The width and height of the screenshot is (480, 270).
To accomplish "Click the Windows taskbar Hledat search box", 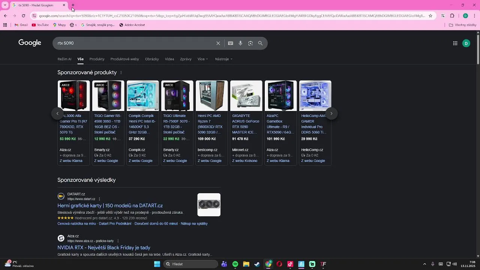I will [190, 264].
